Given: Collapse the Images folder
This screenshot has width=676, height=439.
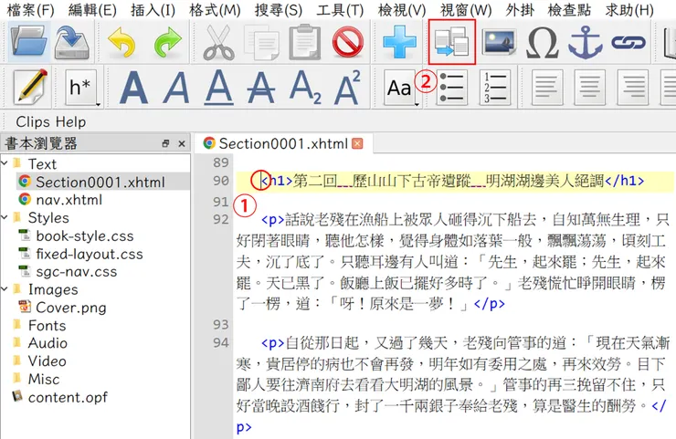Looking at the screenshot, I should tap(5, 288).
